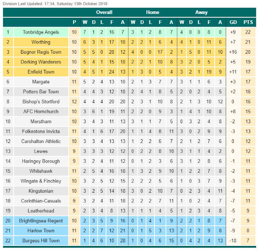Image resolution: width=258 pixels, height=250 pixels.
Task: Click Harlow Town's -9 goal difference
Action: tap(233, 230)
